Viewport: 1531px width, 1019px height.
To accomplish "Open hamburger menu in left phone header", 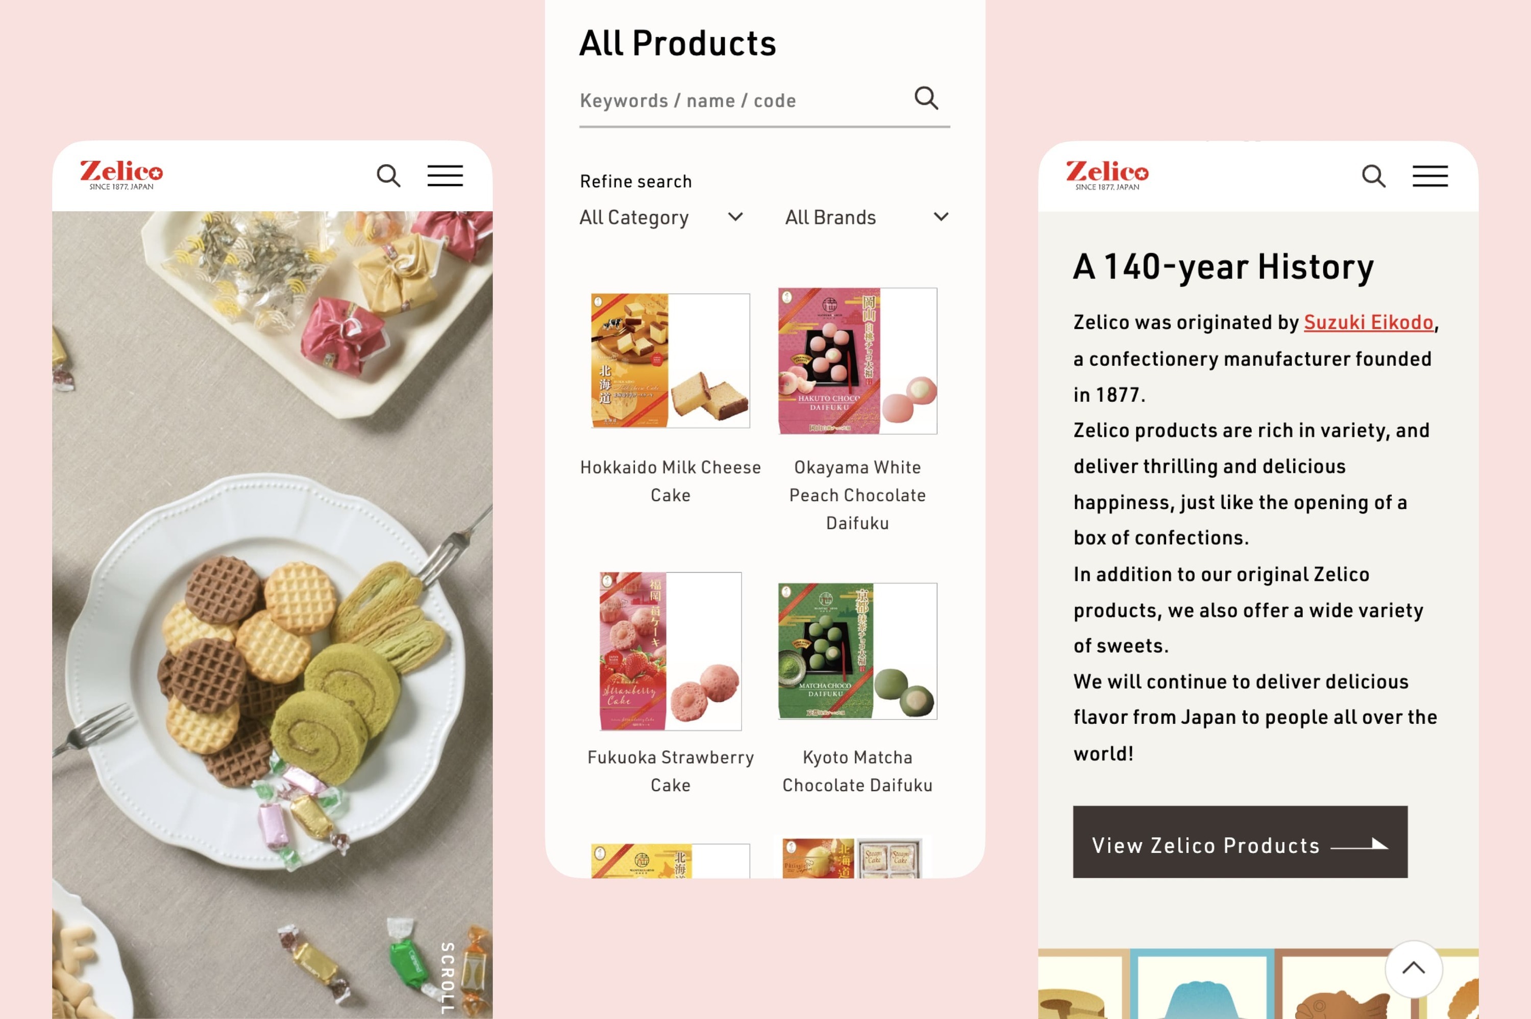I will click(x=445, y=175).
